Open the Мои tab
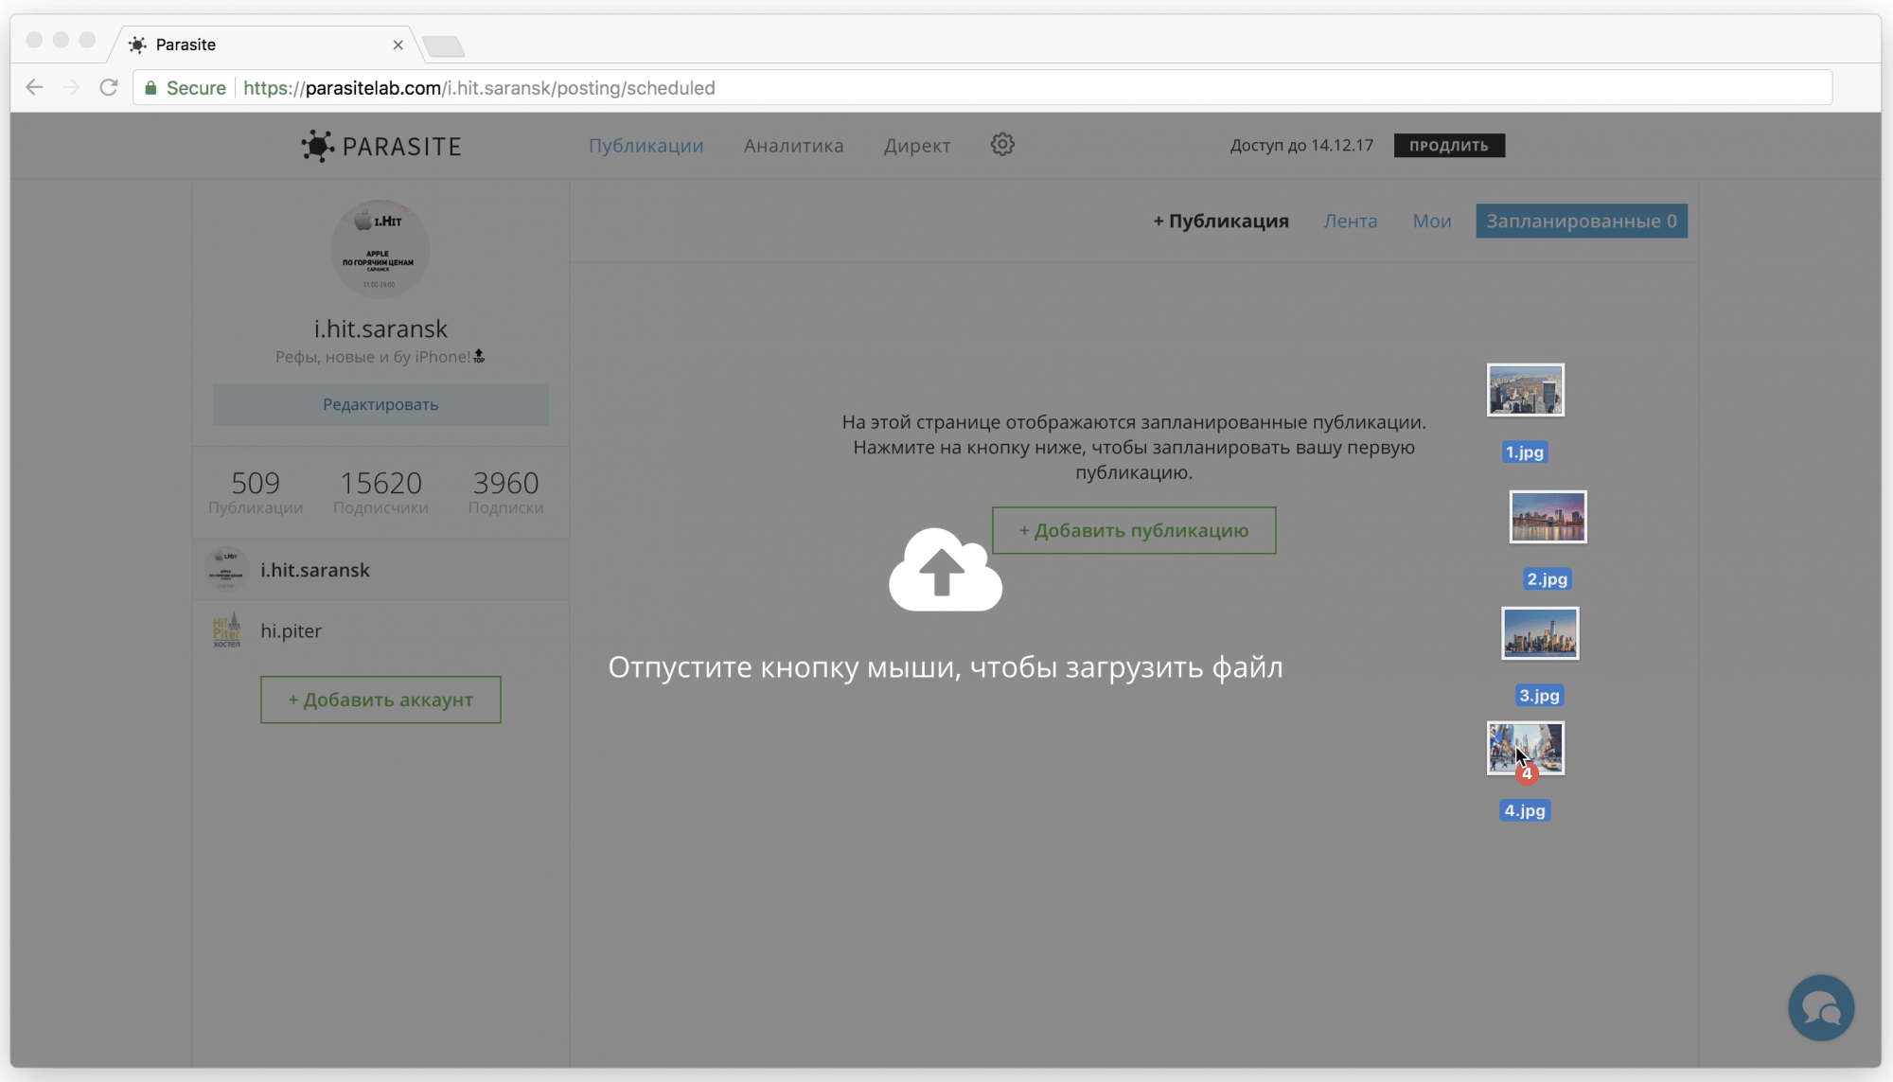The height and width of the screenshot is (1082, 1893). pyautogui.click(x=1431, y=222)
